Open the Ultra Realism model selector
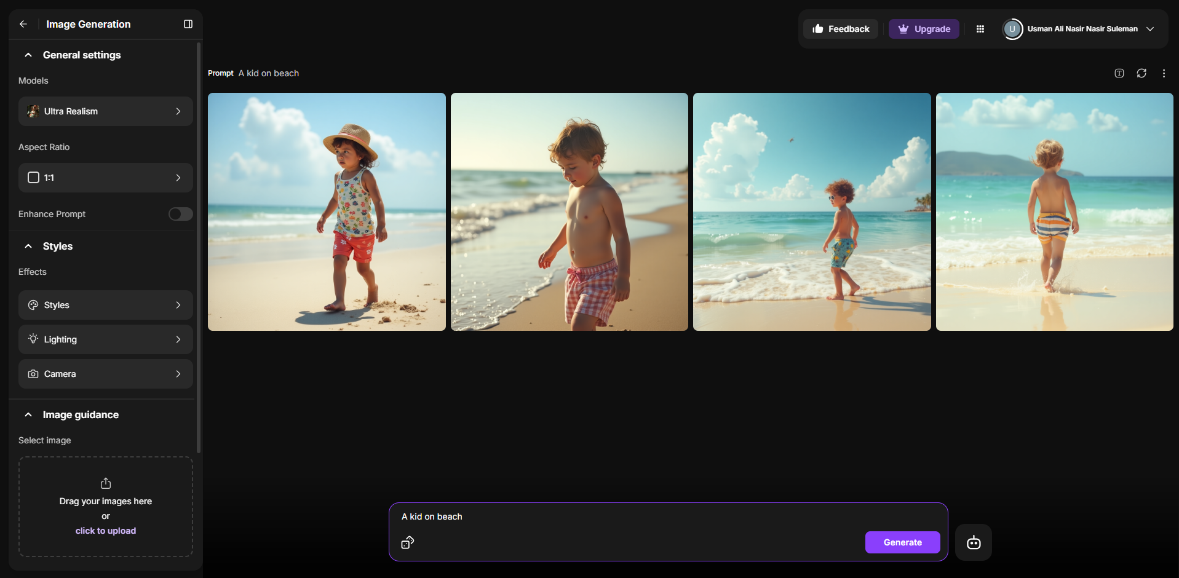The height and width of the screenshot is (578, 1179). click(x=106, y=111)
